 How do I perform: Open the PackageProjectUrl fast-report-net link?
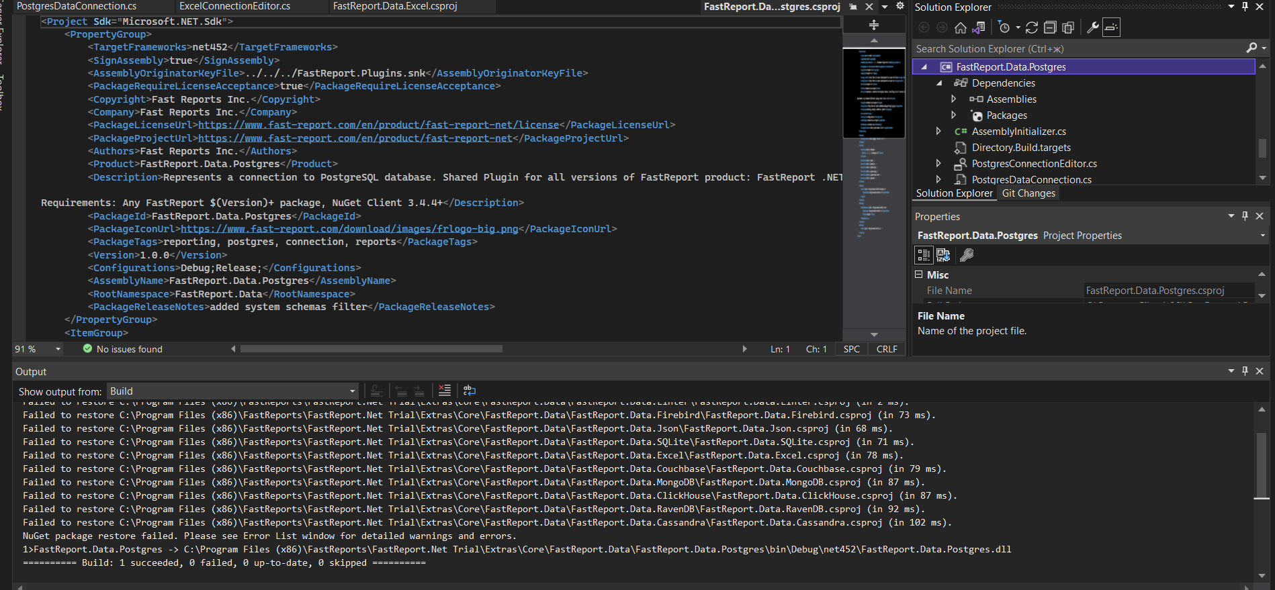click(355, 138)
